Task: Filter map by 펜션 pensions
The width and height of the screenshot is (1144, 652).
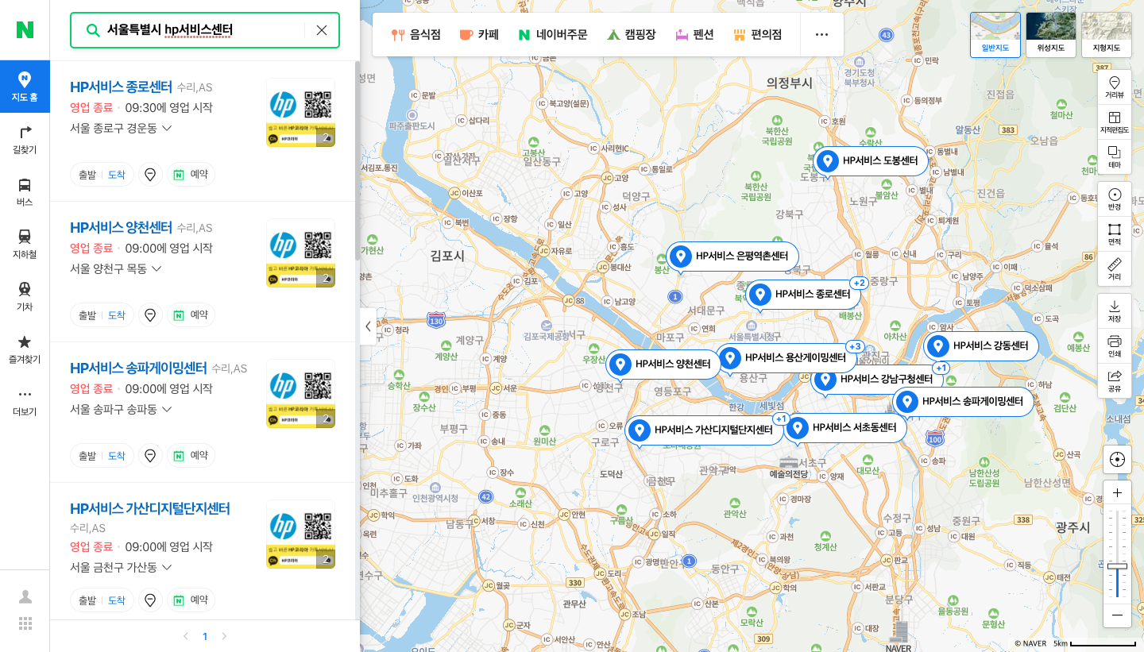Action: pyautogui.click(x=695, y=35)
